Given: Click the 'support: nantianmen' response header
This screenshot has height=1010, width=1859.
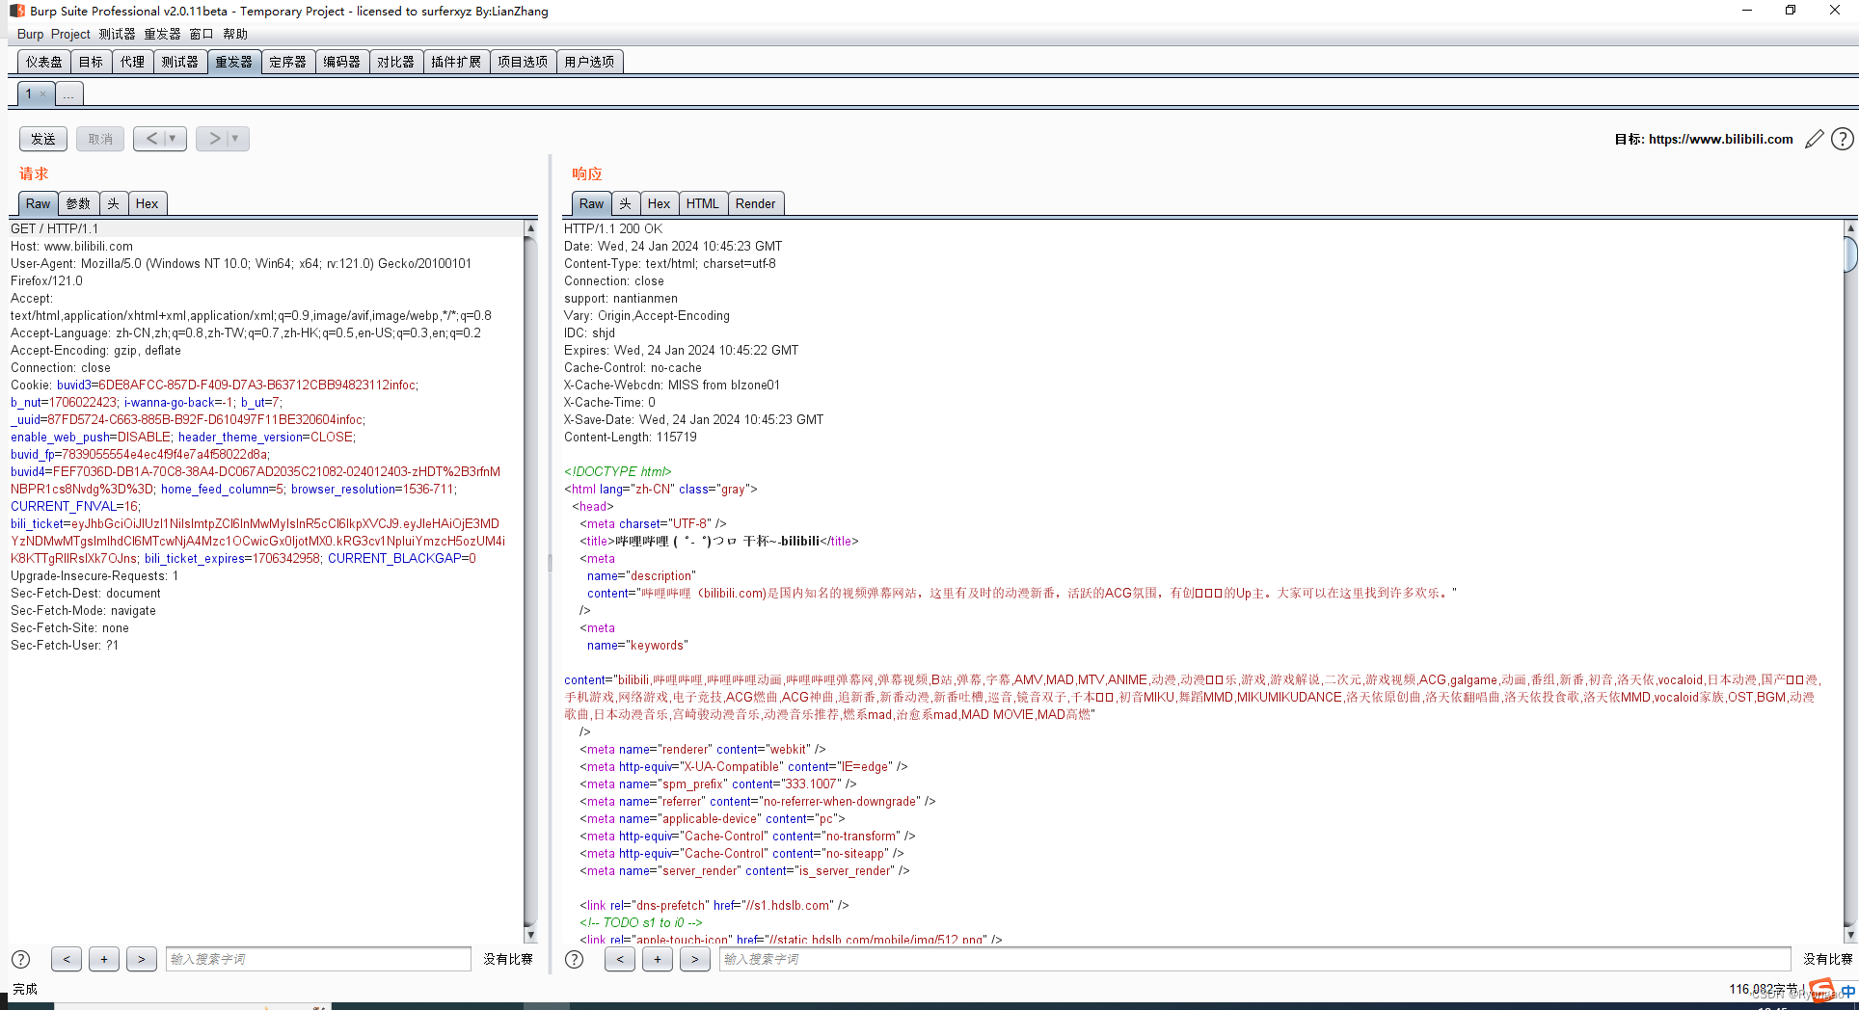Looking at the screenshot, I should pos(621,298).
